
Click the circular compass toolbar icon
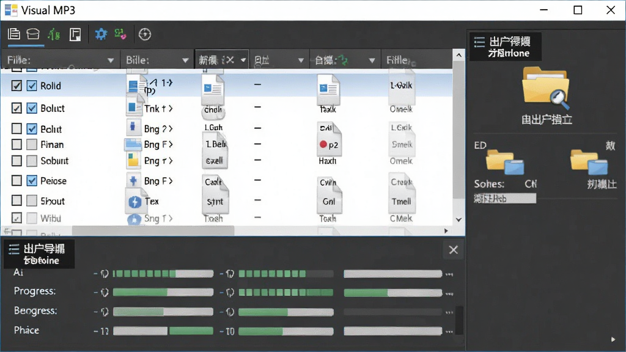point(145,34)
